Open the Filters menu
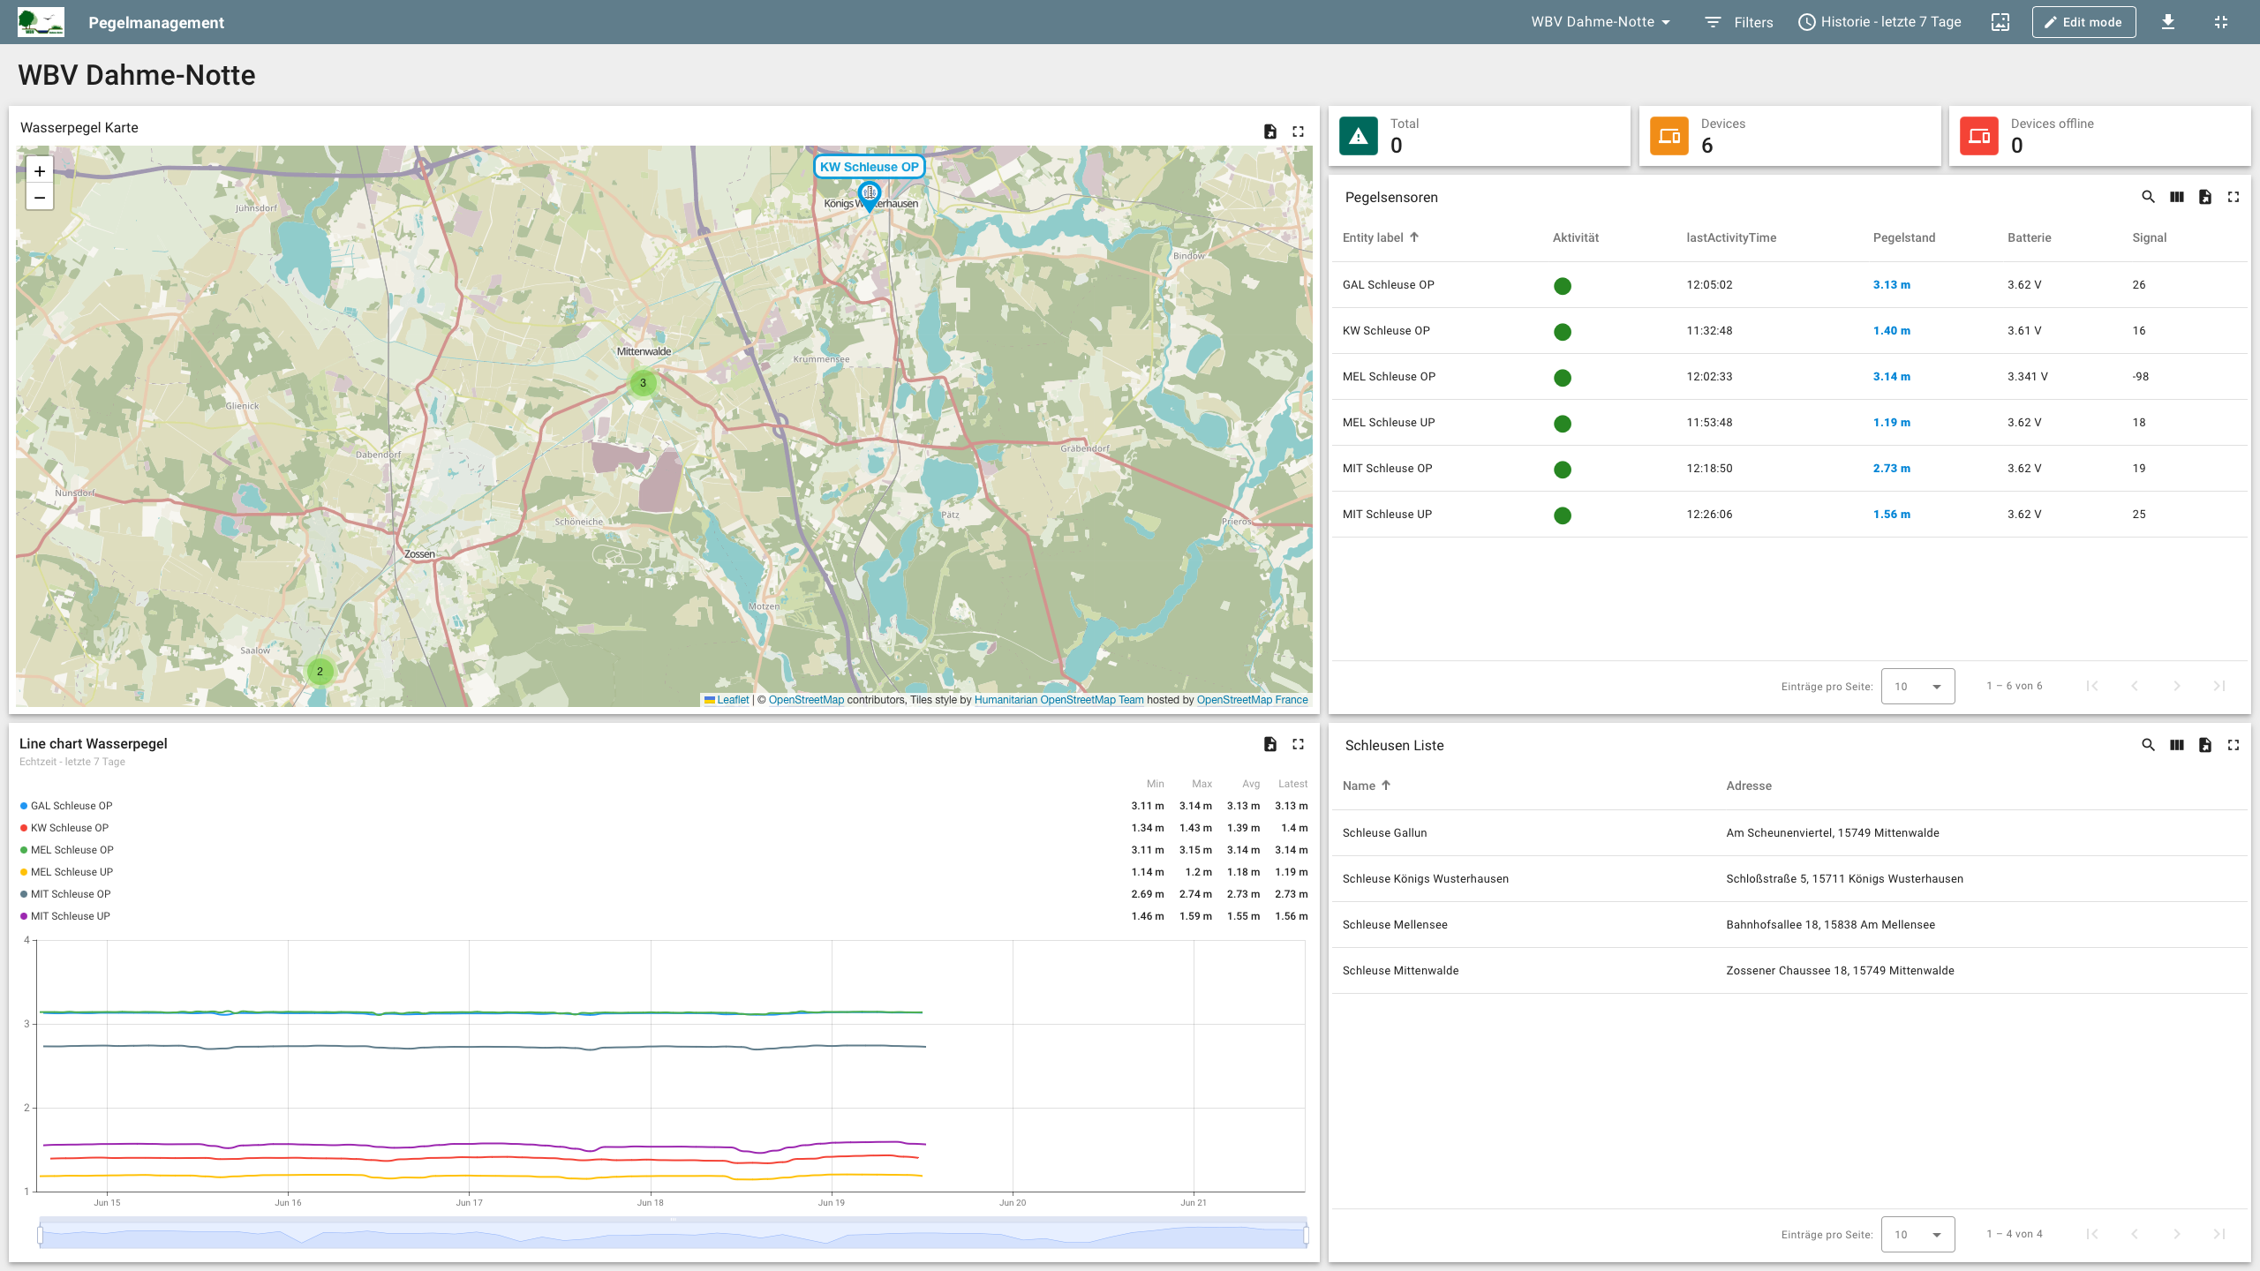 [1738, 22]
